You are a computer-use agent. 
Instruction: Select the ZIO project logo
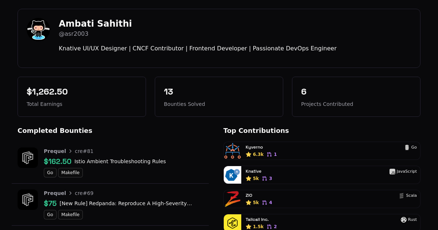[x=233, y=199]
